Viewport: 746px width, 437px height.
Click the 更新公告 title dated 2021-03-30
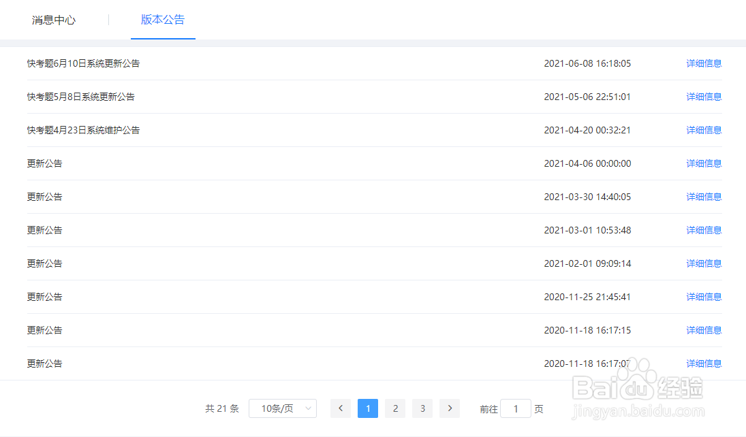click(45, 197)
